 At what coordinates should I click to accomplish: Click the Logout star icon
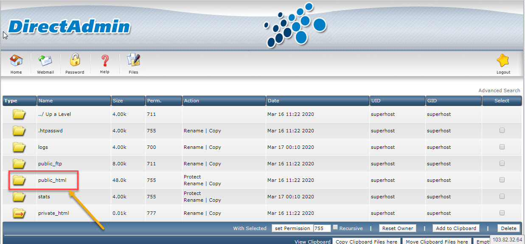pos(503,62)
